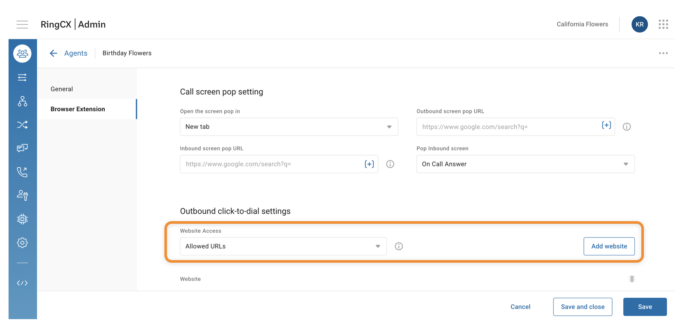Click the Save and close button

coord(582,307)
